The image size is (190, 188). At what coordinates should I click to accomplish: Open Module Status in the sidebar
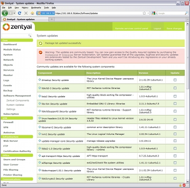[x=12, y=50]
